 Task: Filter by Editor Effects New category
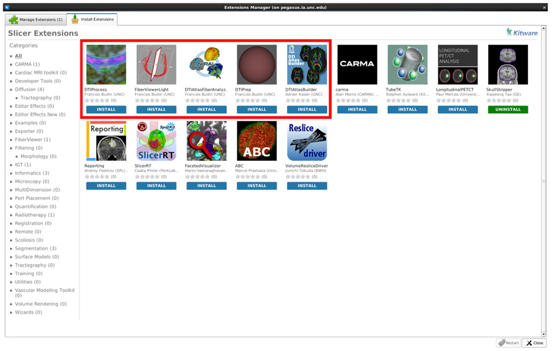40,114
